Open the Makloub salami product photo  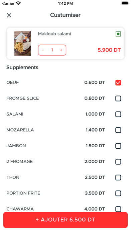coord(22,44)
